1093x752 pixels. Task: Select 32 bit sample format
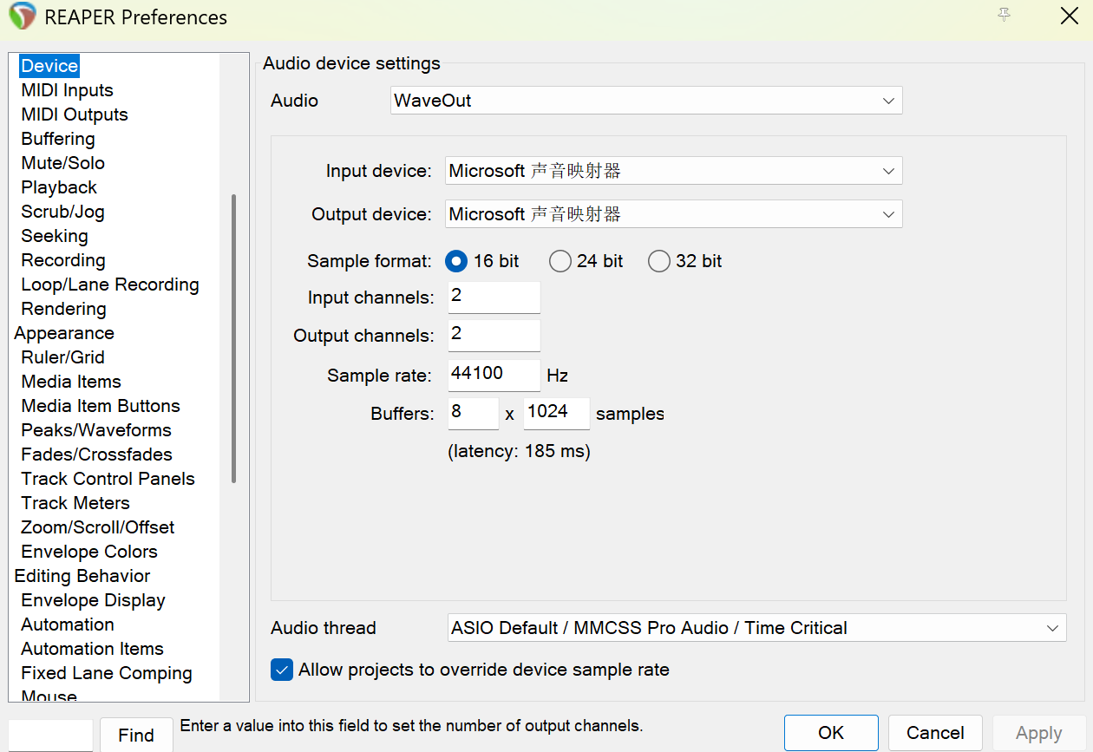(x=659, y=261)
